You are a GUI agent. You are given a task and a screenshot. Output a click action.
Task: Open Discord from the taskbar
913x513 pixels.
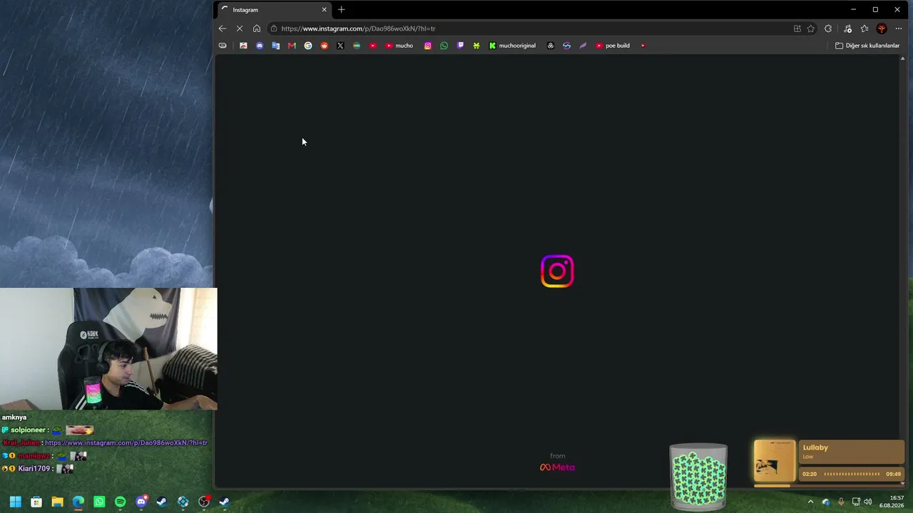(x=141, y=502)
